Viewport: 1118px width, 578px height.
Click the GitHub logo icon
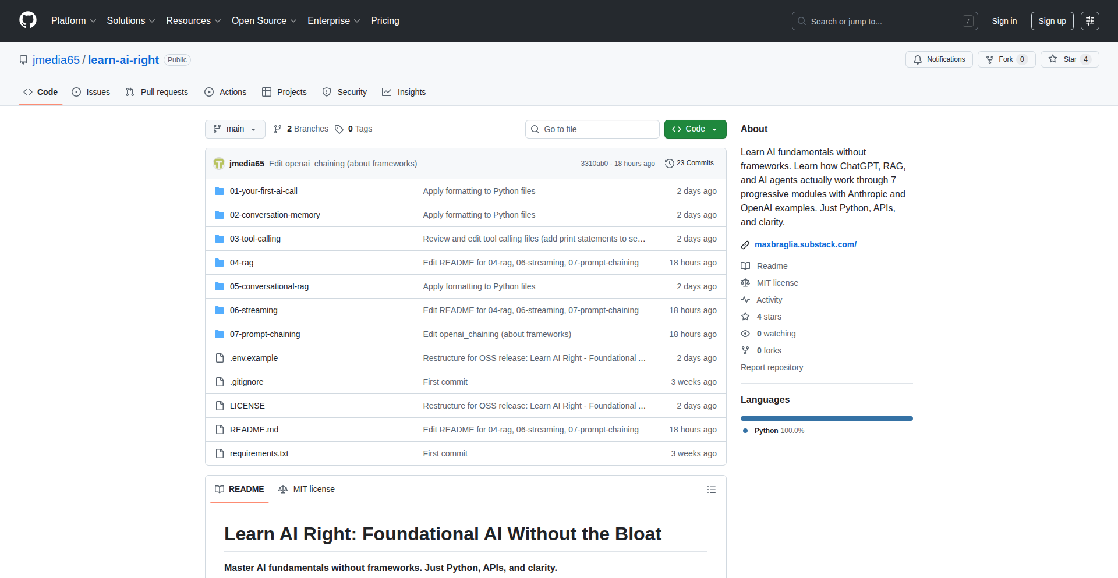[x=28, y=20]
